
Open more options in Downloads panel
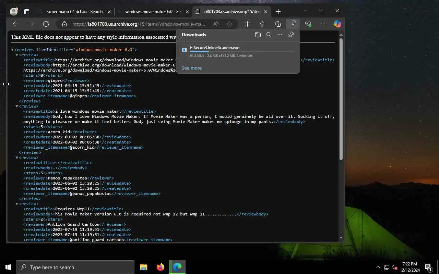pyautogui.click(x=280, y=35)
